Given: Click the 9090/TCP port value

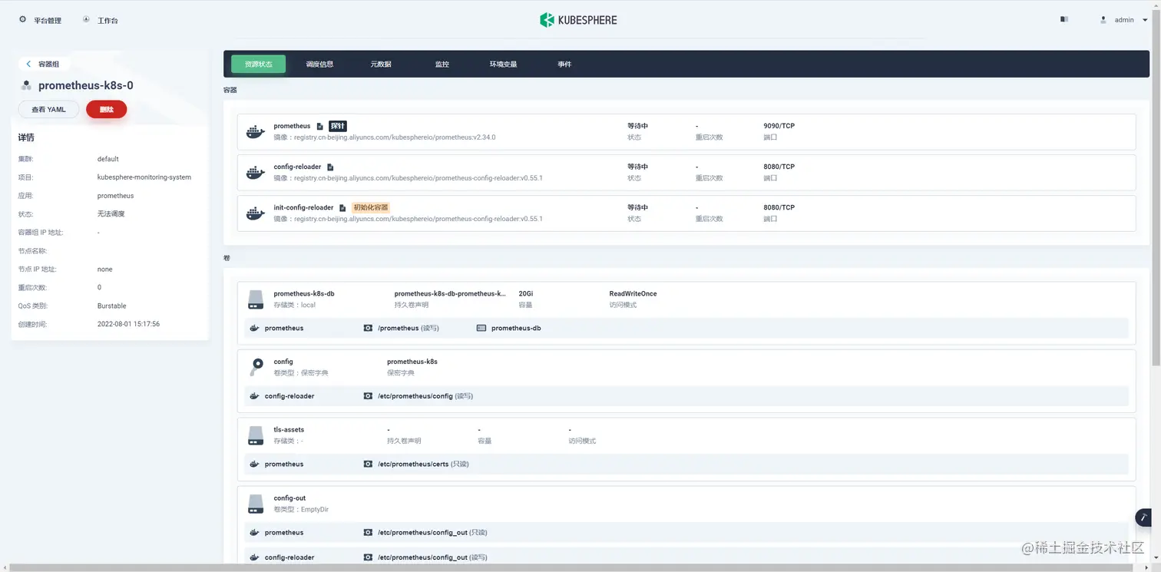Looking at the screenshot, I should coord(779,126).
